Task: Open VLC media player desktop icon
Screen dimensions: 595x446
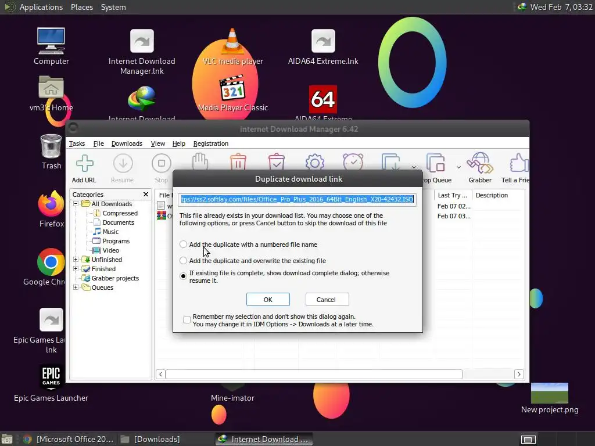Action: 232,41
